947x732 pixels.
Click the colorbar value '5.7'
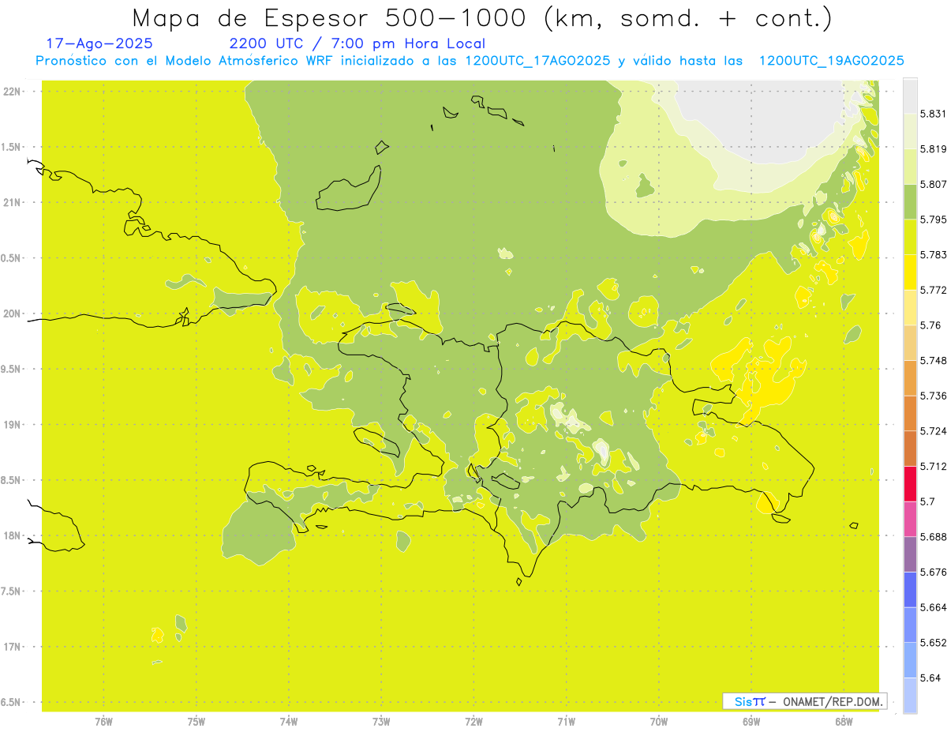(927, 501)
